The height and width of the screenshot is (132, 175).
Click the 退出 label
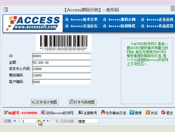[x=169, y=113]
